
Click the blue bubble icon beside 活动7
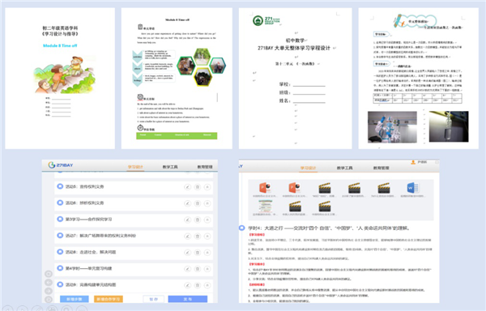tap(60, 236)
